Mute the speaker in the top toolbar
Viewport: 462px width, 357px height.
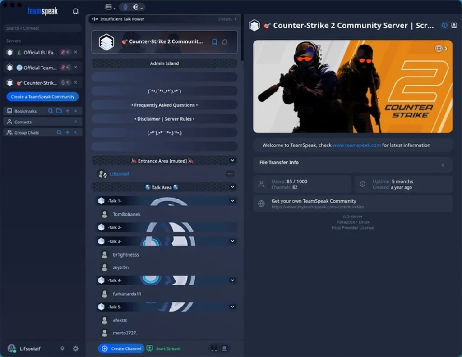click(x=135, y=7)
